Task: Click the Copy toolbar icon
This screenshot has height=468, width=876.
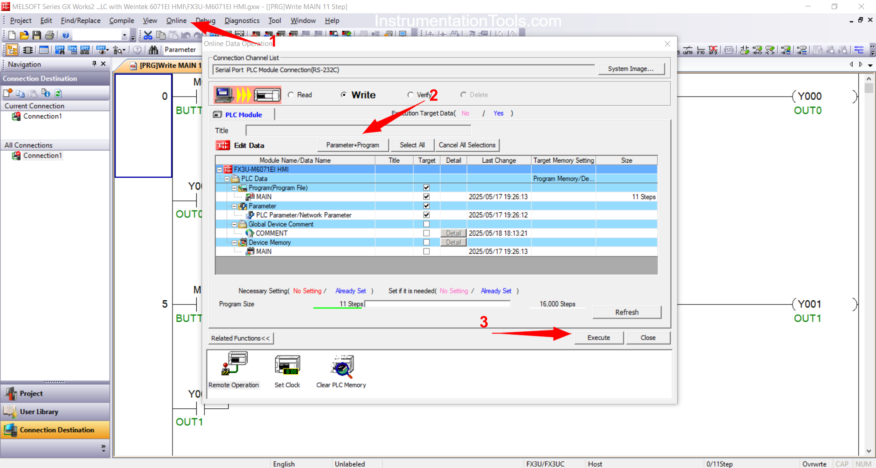Action: pos(161,35)
